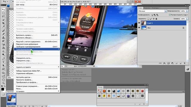Select the Clone Stamp tool

pos(3,37)
